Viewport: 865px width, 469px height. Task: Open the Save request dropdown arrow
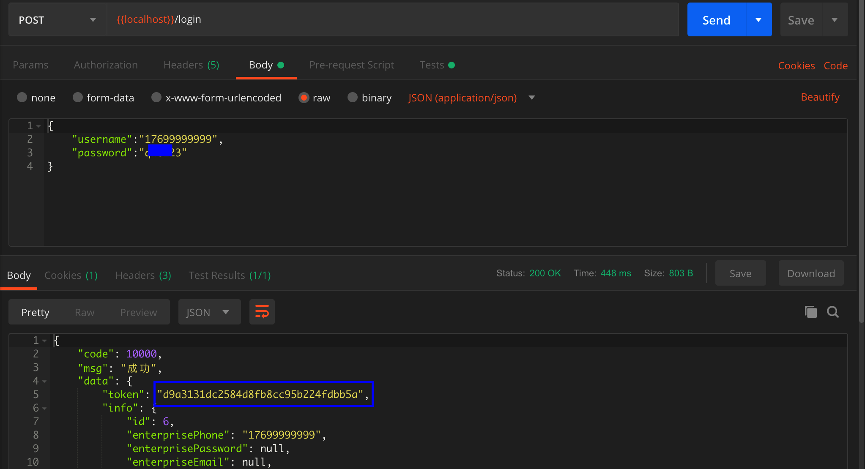(835, 20)
